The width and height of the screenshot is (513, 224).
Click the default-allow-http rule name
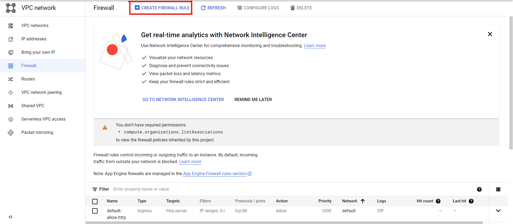click(x=116, y=214)
